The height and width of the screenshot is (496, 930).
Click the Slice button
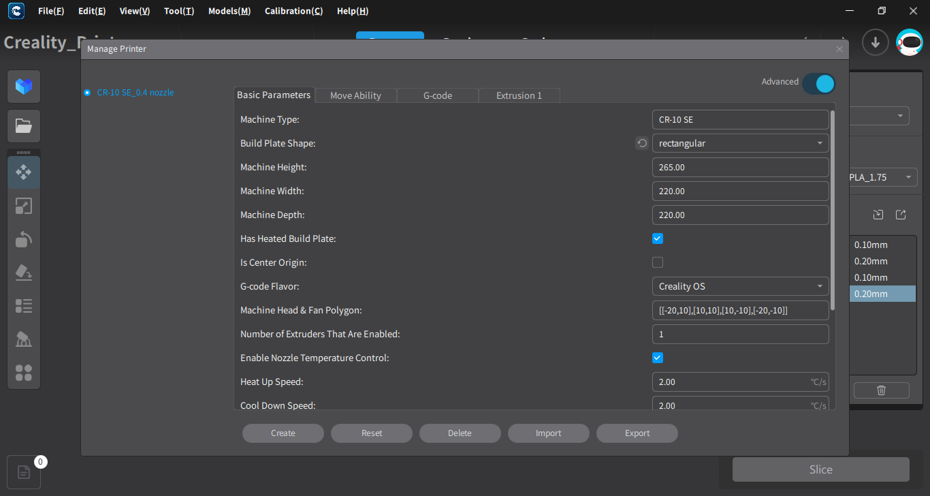pos(821,469)
